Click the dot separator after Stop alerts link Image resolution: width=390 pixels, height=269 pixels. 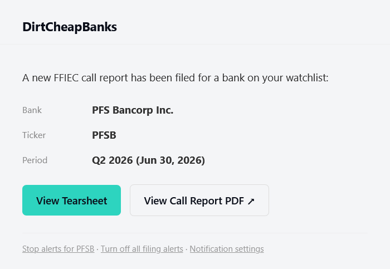[x=97, y=249]
